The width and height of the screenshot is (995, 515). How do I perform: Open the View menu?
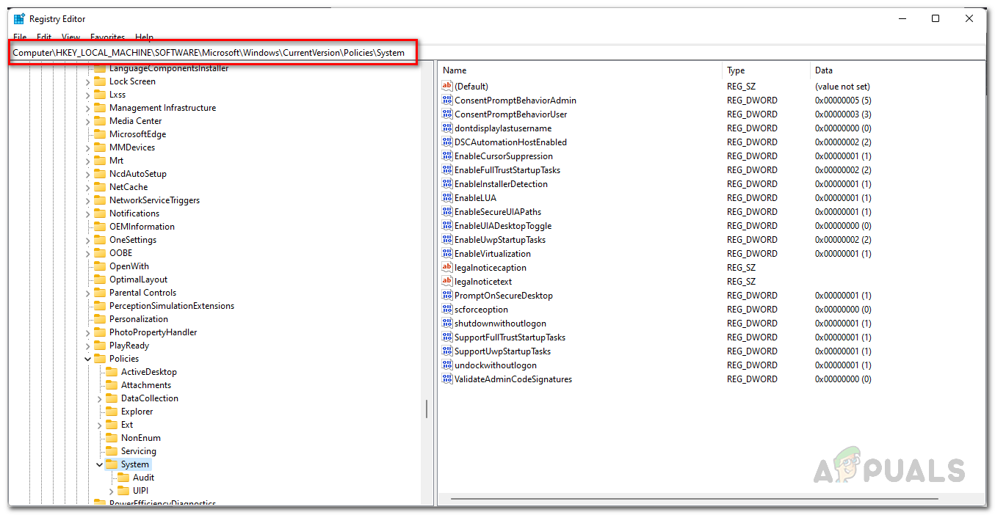coord(71,37)
